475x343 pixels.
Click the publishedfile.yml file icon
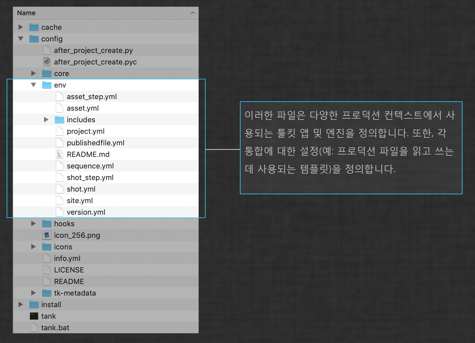[60, 143]
